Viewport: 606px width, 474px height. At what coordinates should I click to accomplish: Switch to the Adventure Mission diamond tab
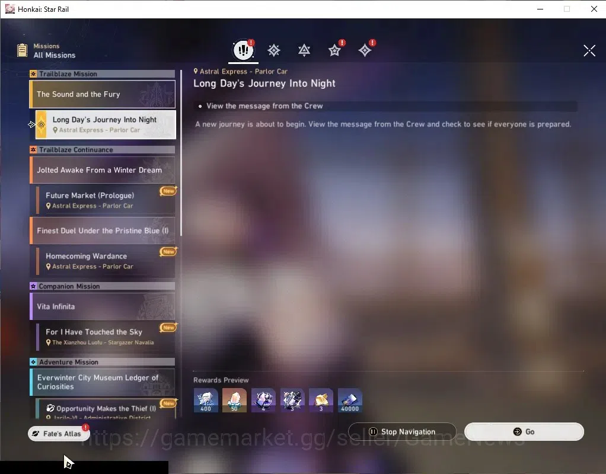[365, 50]
